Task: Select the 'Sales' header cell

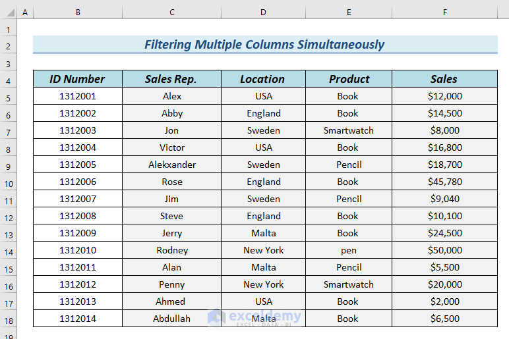Action: tap(444, 79)
